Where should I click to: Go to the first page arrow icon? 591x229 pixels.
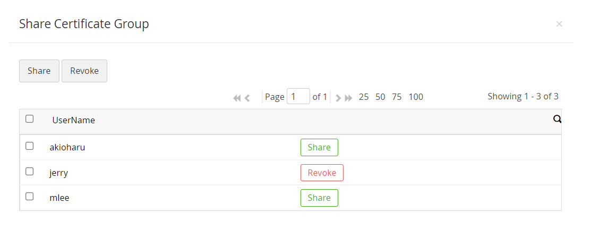[237, 98]
